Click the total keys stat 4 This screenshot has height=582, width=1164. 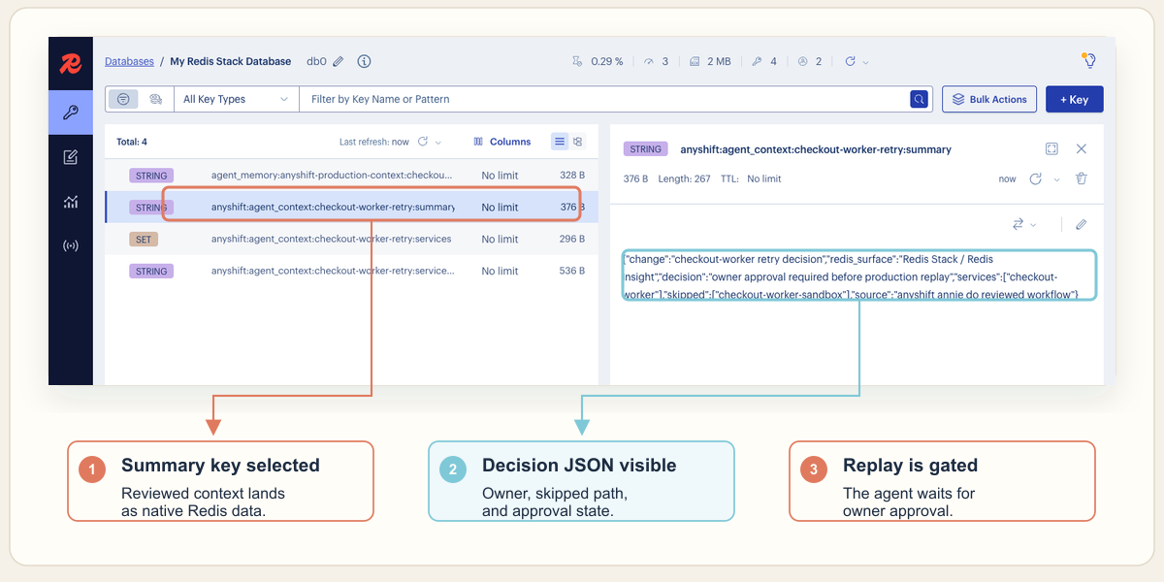pyautogui.click(x=764, y=61)
